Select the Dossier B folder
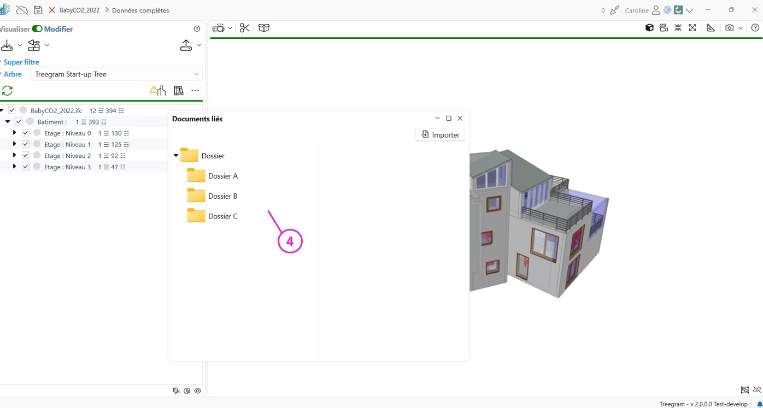The height and width of the screenshot is (408, 763). coord(222,196)
